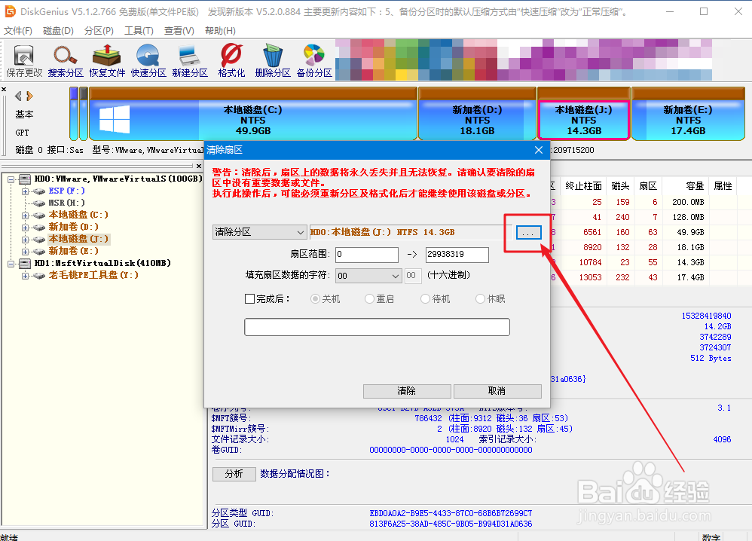Open the 磁盘 menu
This screenshot has height=541, width=752.
pyautogui.click(x=57, y=31)
